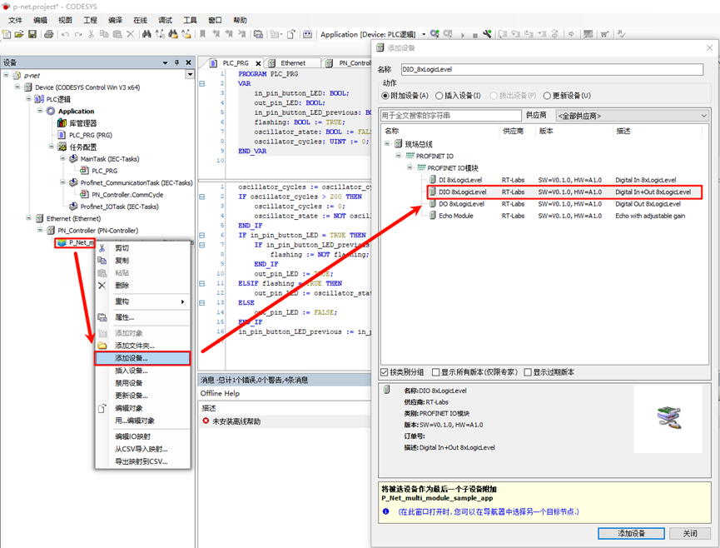
Task: Toggle the 按类别分组 checkbox
Action: pos(385,372)
